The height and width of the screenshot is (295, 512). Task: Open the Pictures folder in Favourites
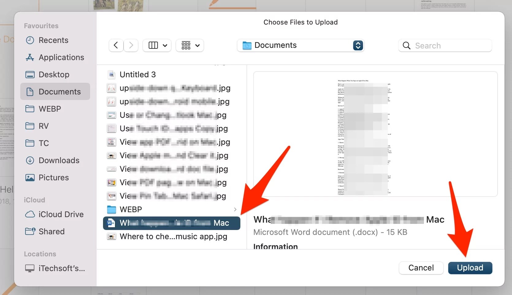point(54,178)
